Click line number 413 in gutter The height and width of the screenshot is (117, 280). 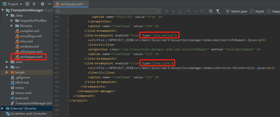click(57, 49)
